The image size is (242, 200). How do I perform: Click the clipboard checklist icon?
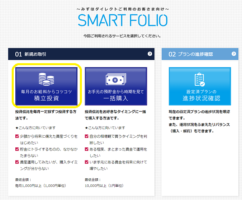[200, 79]
